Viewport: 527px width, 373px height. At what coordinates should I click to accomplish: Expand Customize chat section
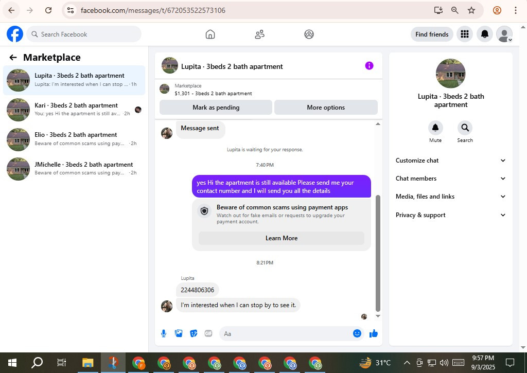pyautogui.click(x=450, y=161)
